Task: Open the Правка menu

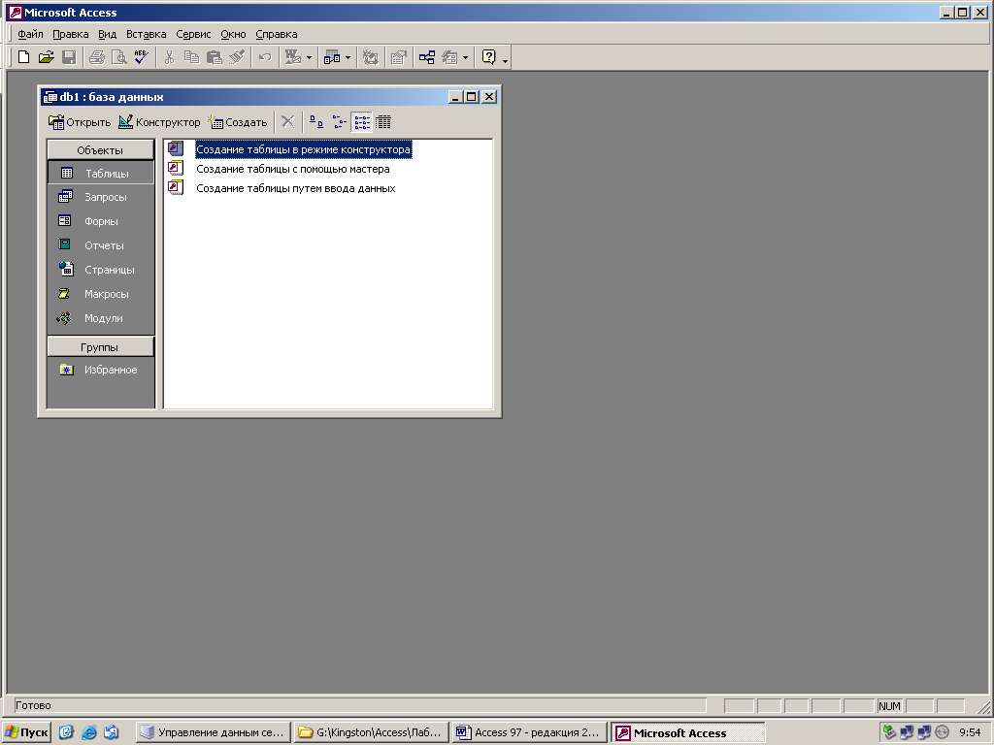Action: (70, 34)
